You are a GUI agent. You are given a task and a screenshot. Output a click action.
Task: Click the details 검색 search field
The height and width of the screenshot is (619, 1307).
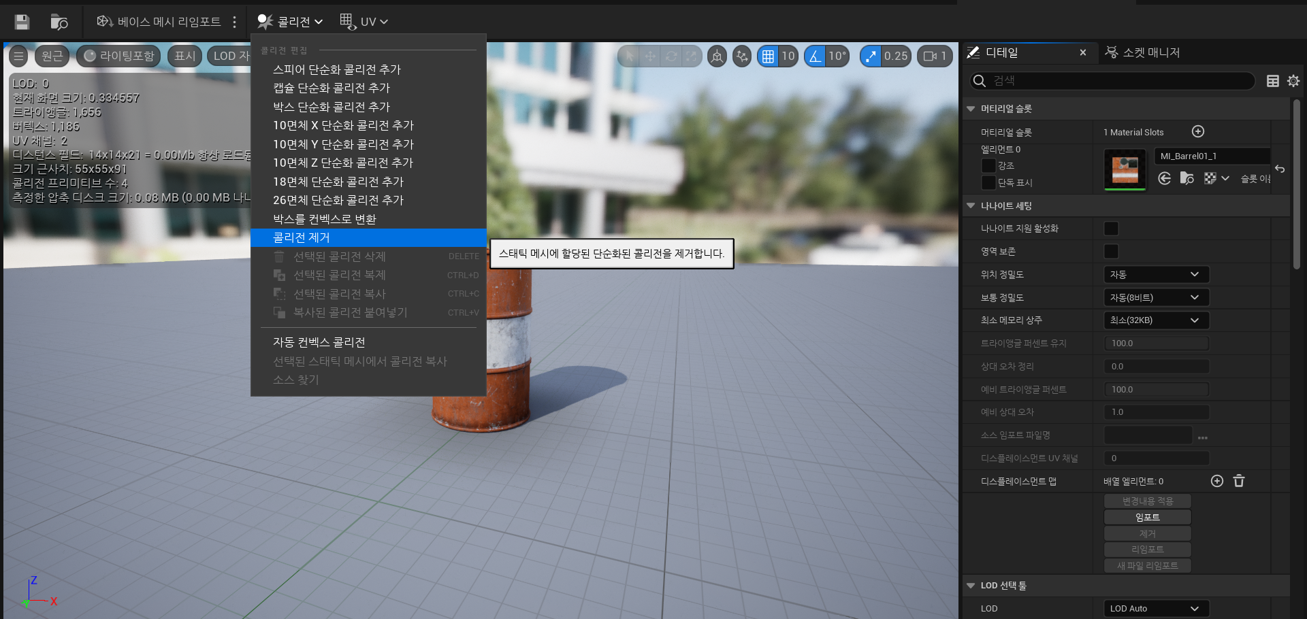(1112, 81)
